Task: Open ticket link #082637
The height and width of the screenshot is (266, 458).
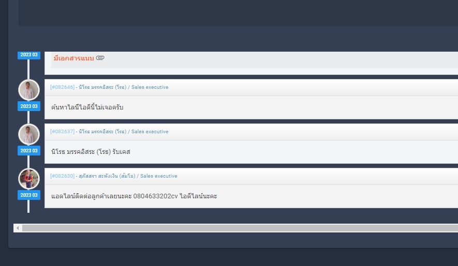Action: 63,131
